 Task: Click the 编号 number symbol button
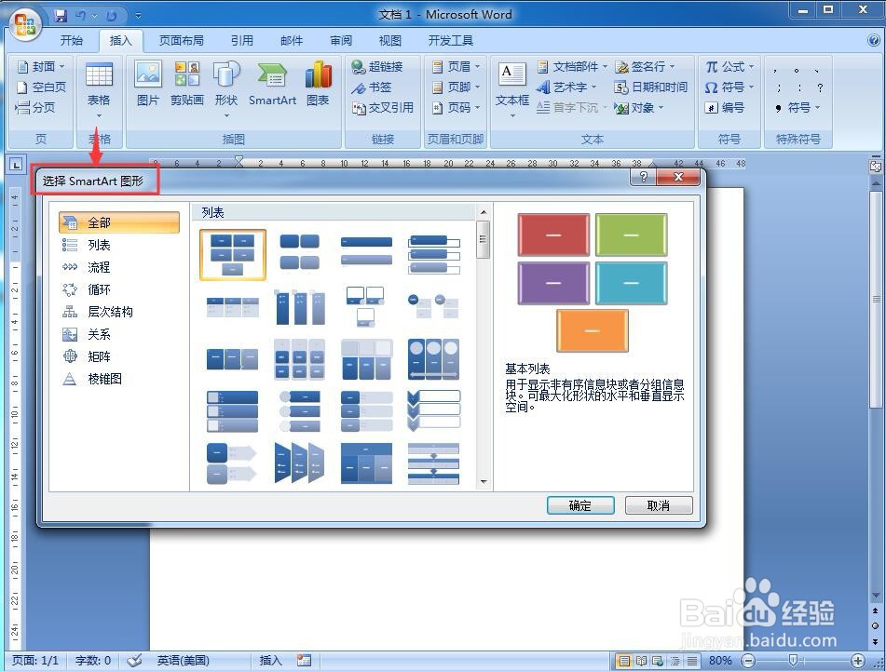pos(725,107)
